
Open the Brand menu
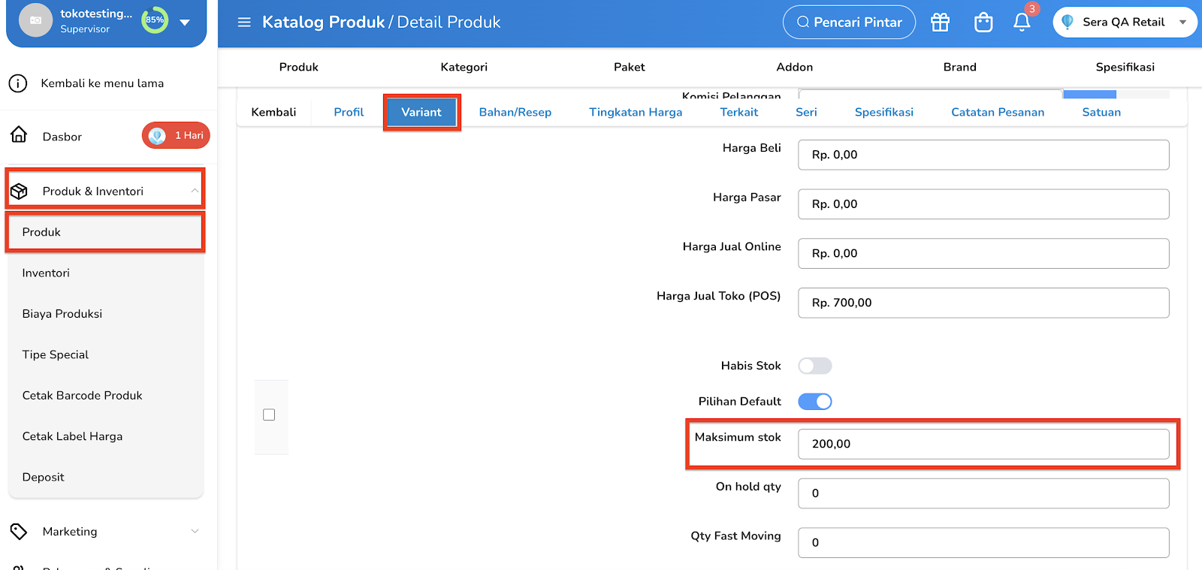pyautogui.click(x=960, y=67)
